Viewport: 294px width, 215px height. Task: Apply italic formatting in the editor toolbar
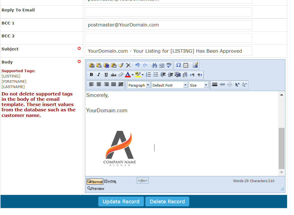point(99,75)
